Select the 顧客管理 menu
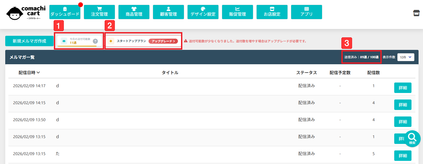The width and height of the screenshot is (423, 164). (168, 12)
